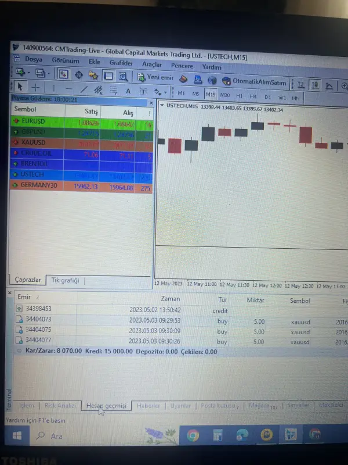
Task: Switch chart to line chart style
Action: [329, 86]
